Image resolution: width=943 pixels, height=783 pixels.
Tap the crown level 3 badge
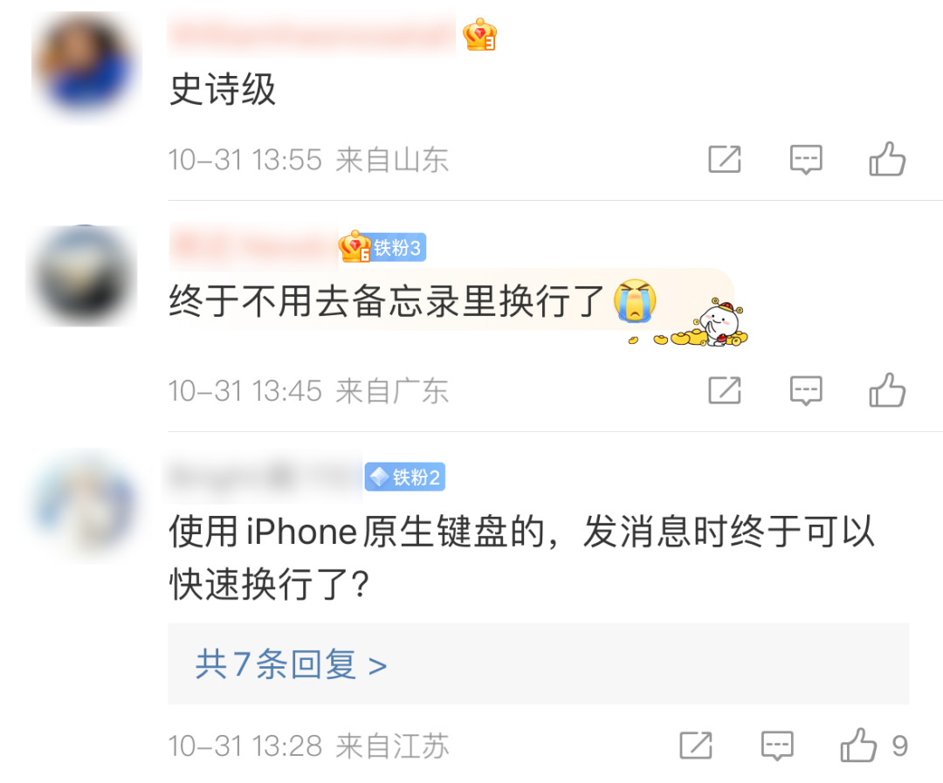point(479,35)
